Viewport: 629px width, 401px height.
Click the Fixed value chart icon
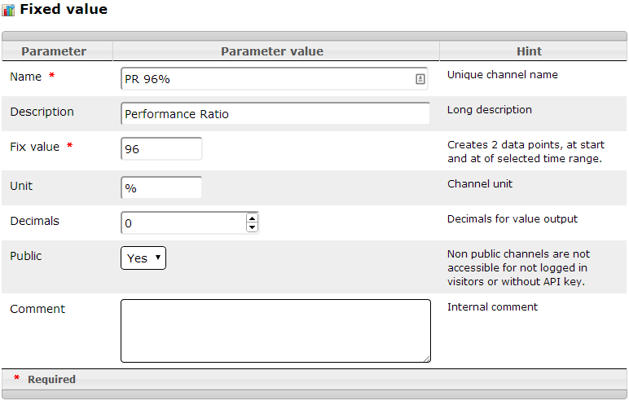click(8, 10)
